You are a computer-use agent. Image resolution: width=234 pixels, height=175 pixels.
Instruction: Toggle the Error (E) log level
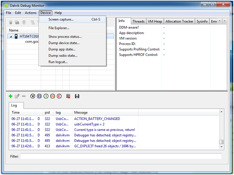click(59, 96)
